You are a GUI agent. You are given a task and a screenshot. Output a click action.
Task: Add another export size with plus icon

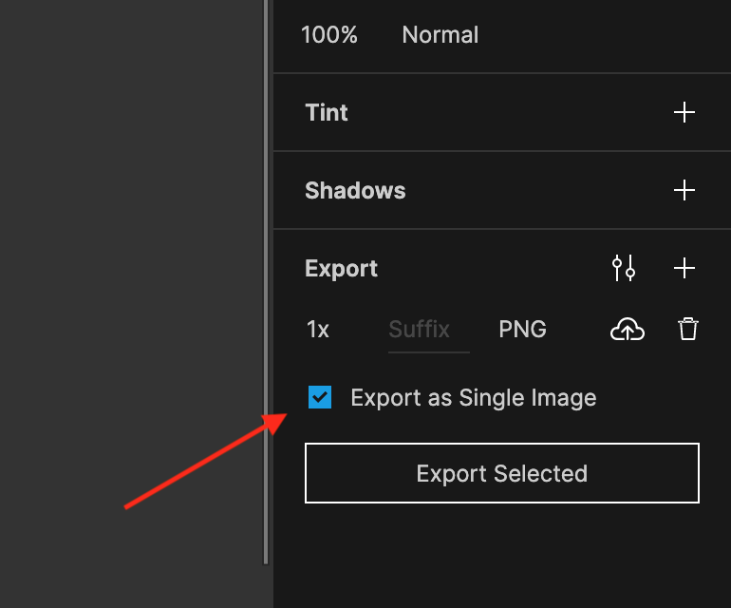684,268
